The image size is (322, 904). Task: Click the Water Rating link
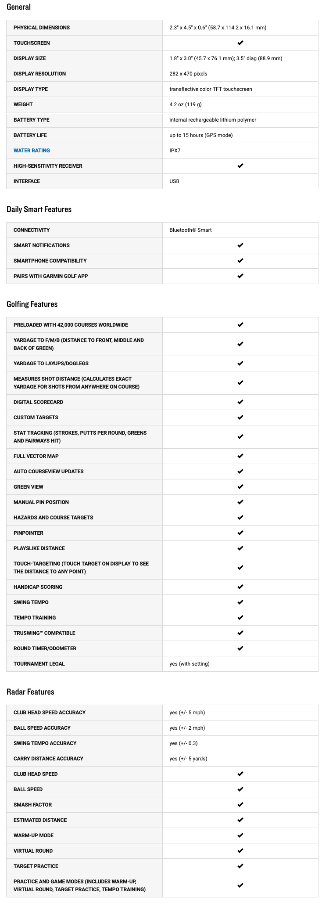click(32, 151)
